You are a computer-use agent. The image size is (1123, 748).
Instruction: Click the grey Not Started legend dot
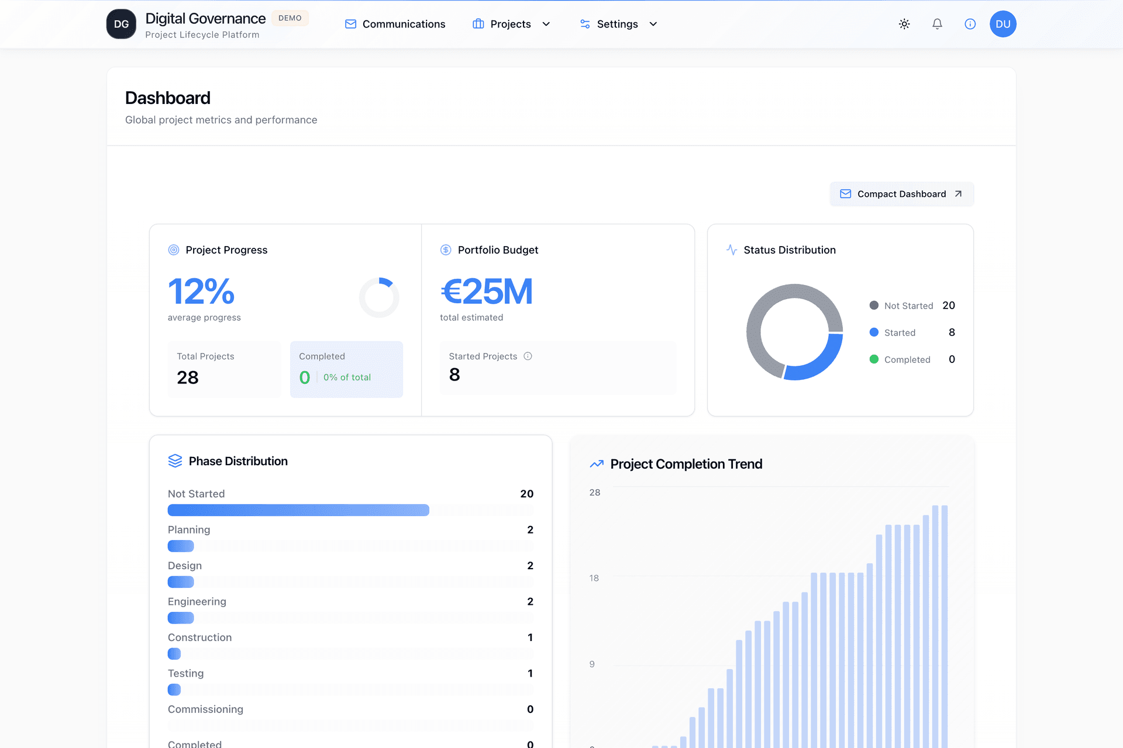(x=874, y=306)
